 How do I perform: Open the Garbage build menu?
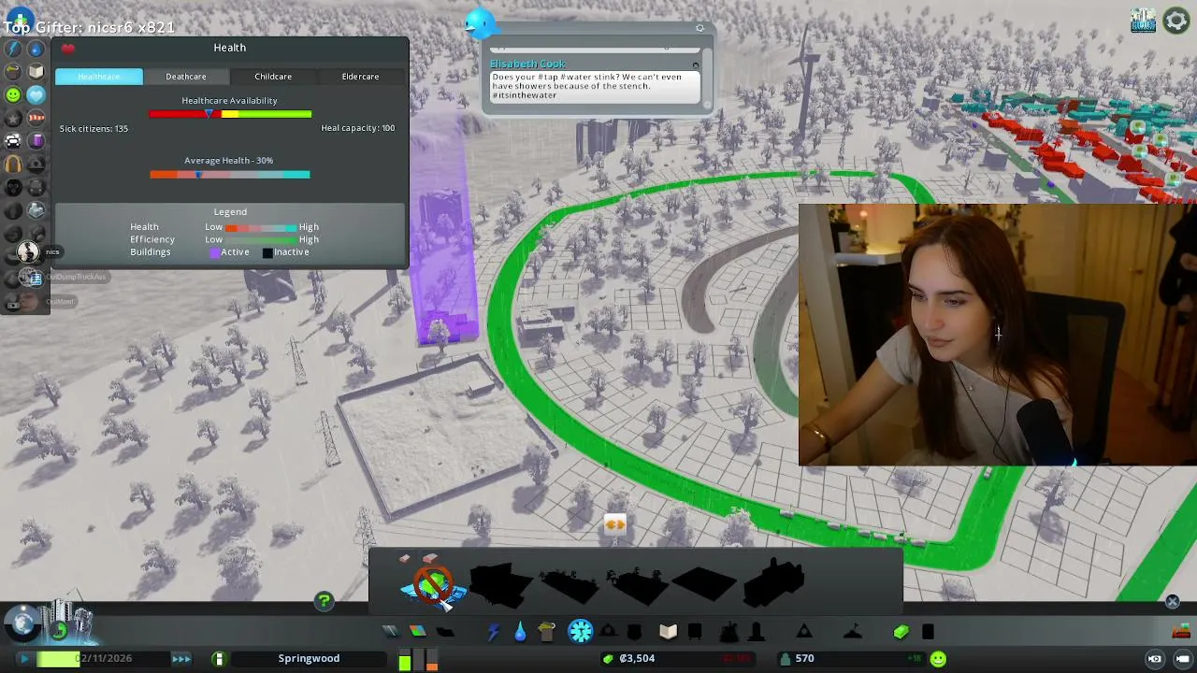coord(547,632)
